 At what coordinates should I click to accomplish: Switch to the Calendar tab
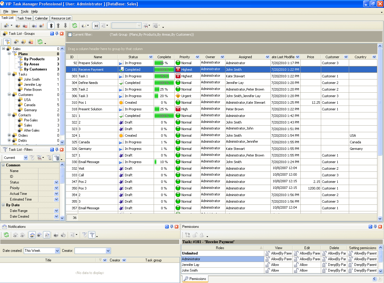point(41,18)
